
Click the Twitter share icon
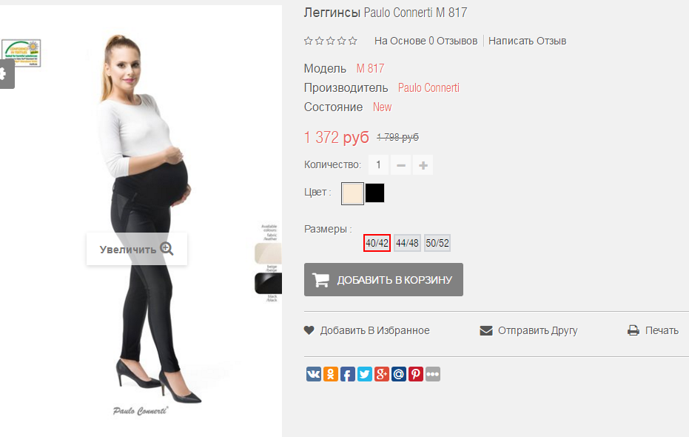(x=365, y=374)
